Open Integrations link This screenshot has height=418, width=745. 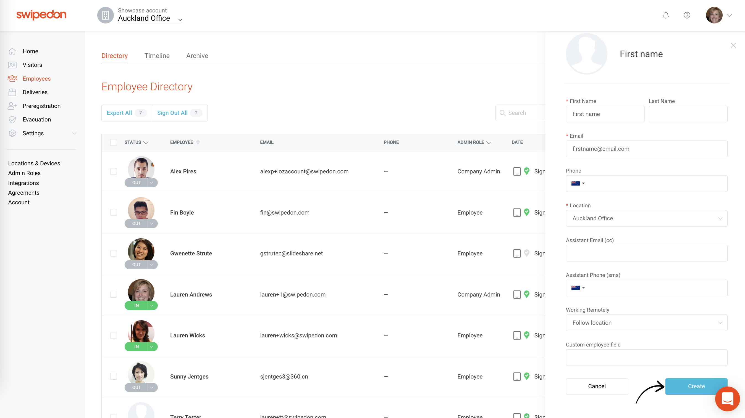23,183
